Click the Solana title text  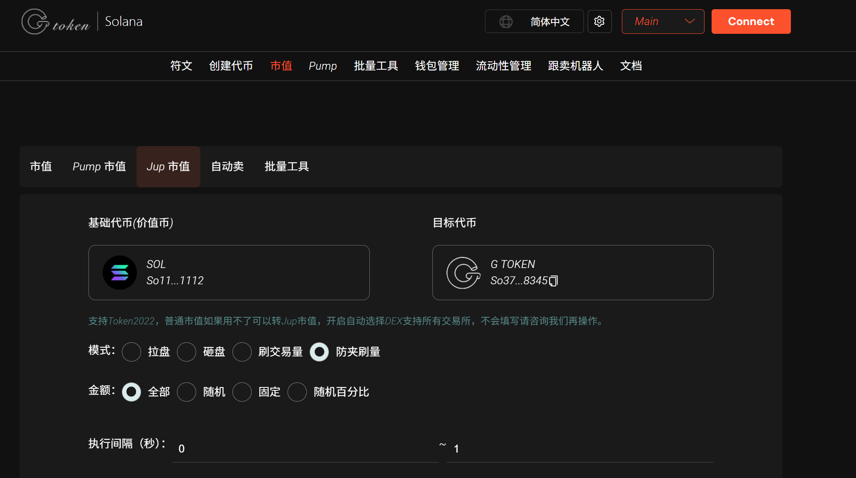click(124, 21)
